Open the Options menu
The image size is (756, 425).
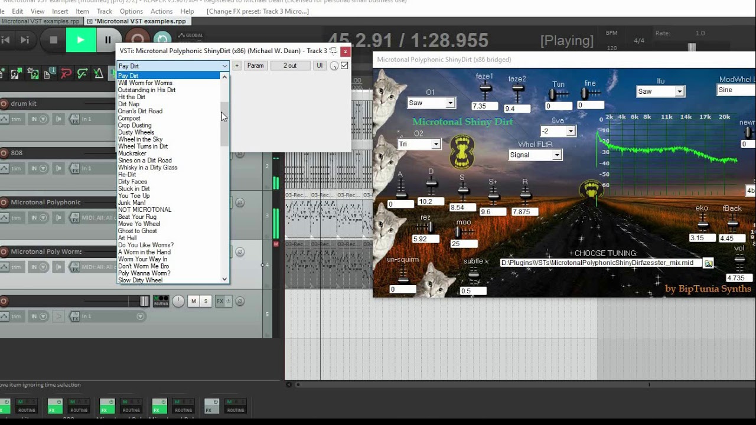(x=131, y=11)
